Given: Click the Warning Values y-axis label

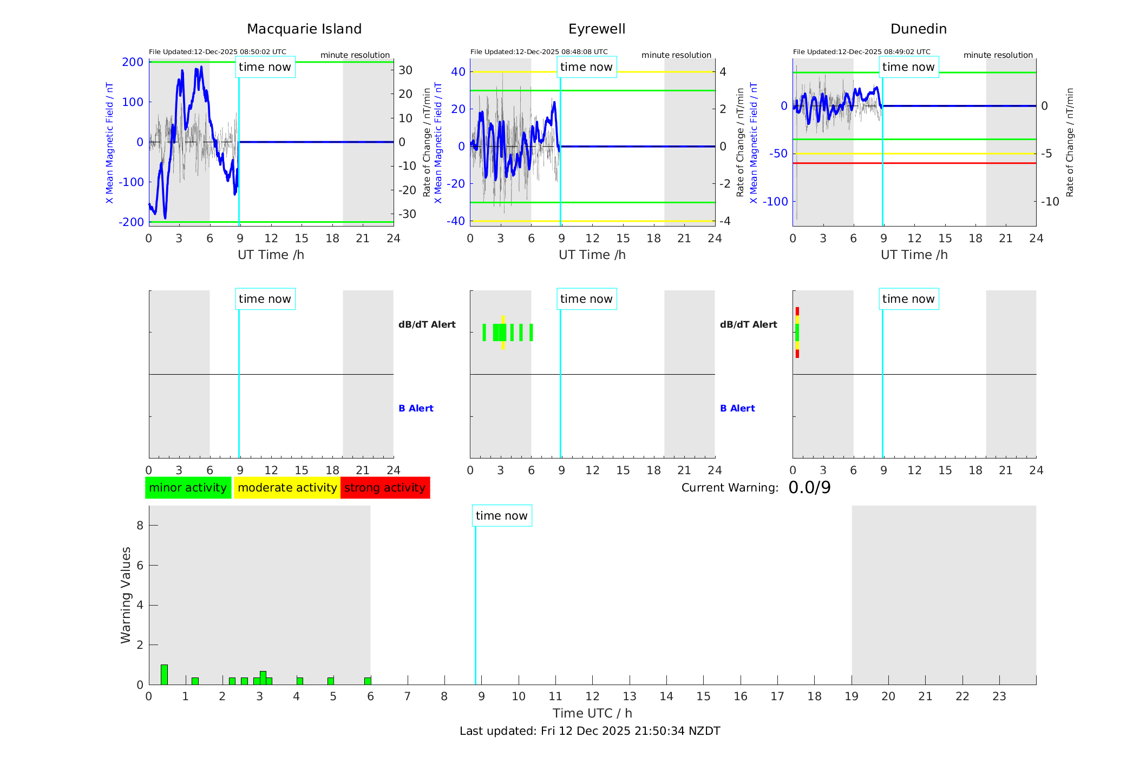Looking at the screenshot, I should pos(126,595).
